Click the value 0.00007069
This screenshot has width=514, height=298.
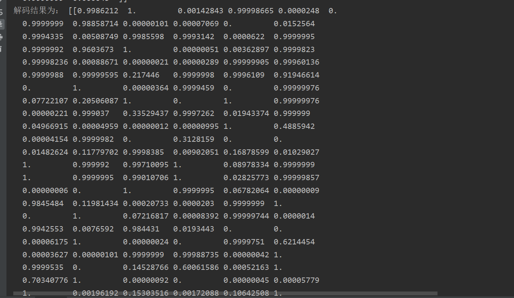pos(196,24)
